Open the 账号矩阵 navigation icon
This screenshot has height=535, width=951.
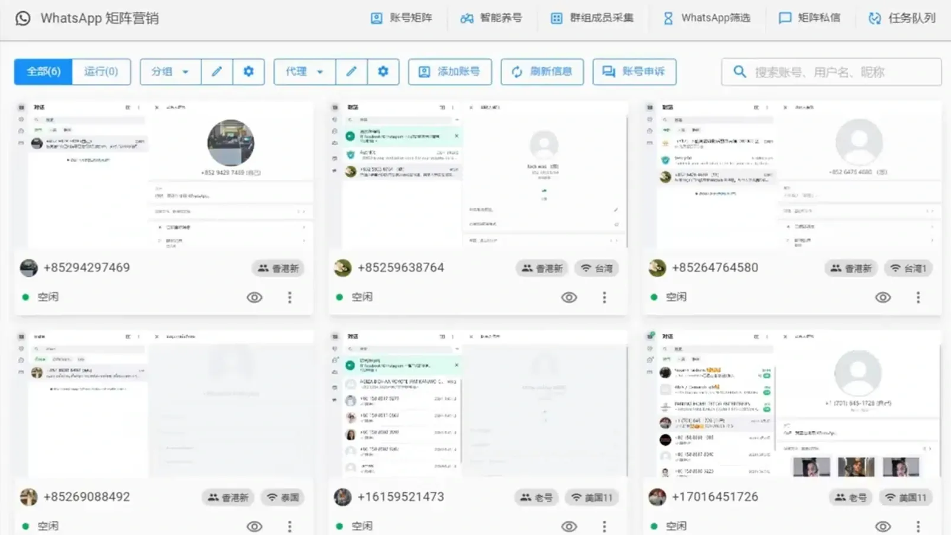click(376, 18)
